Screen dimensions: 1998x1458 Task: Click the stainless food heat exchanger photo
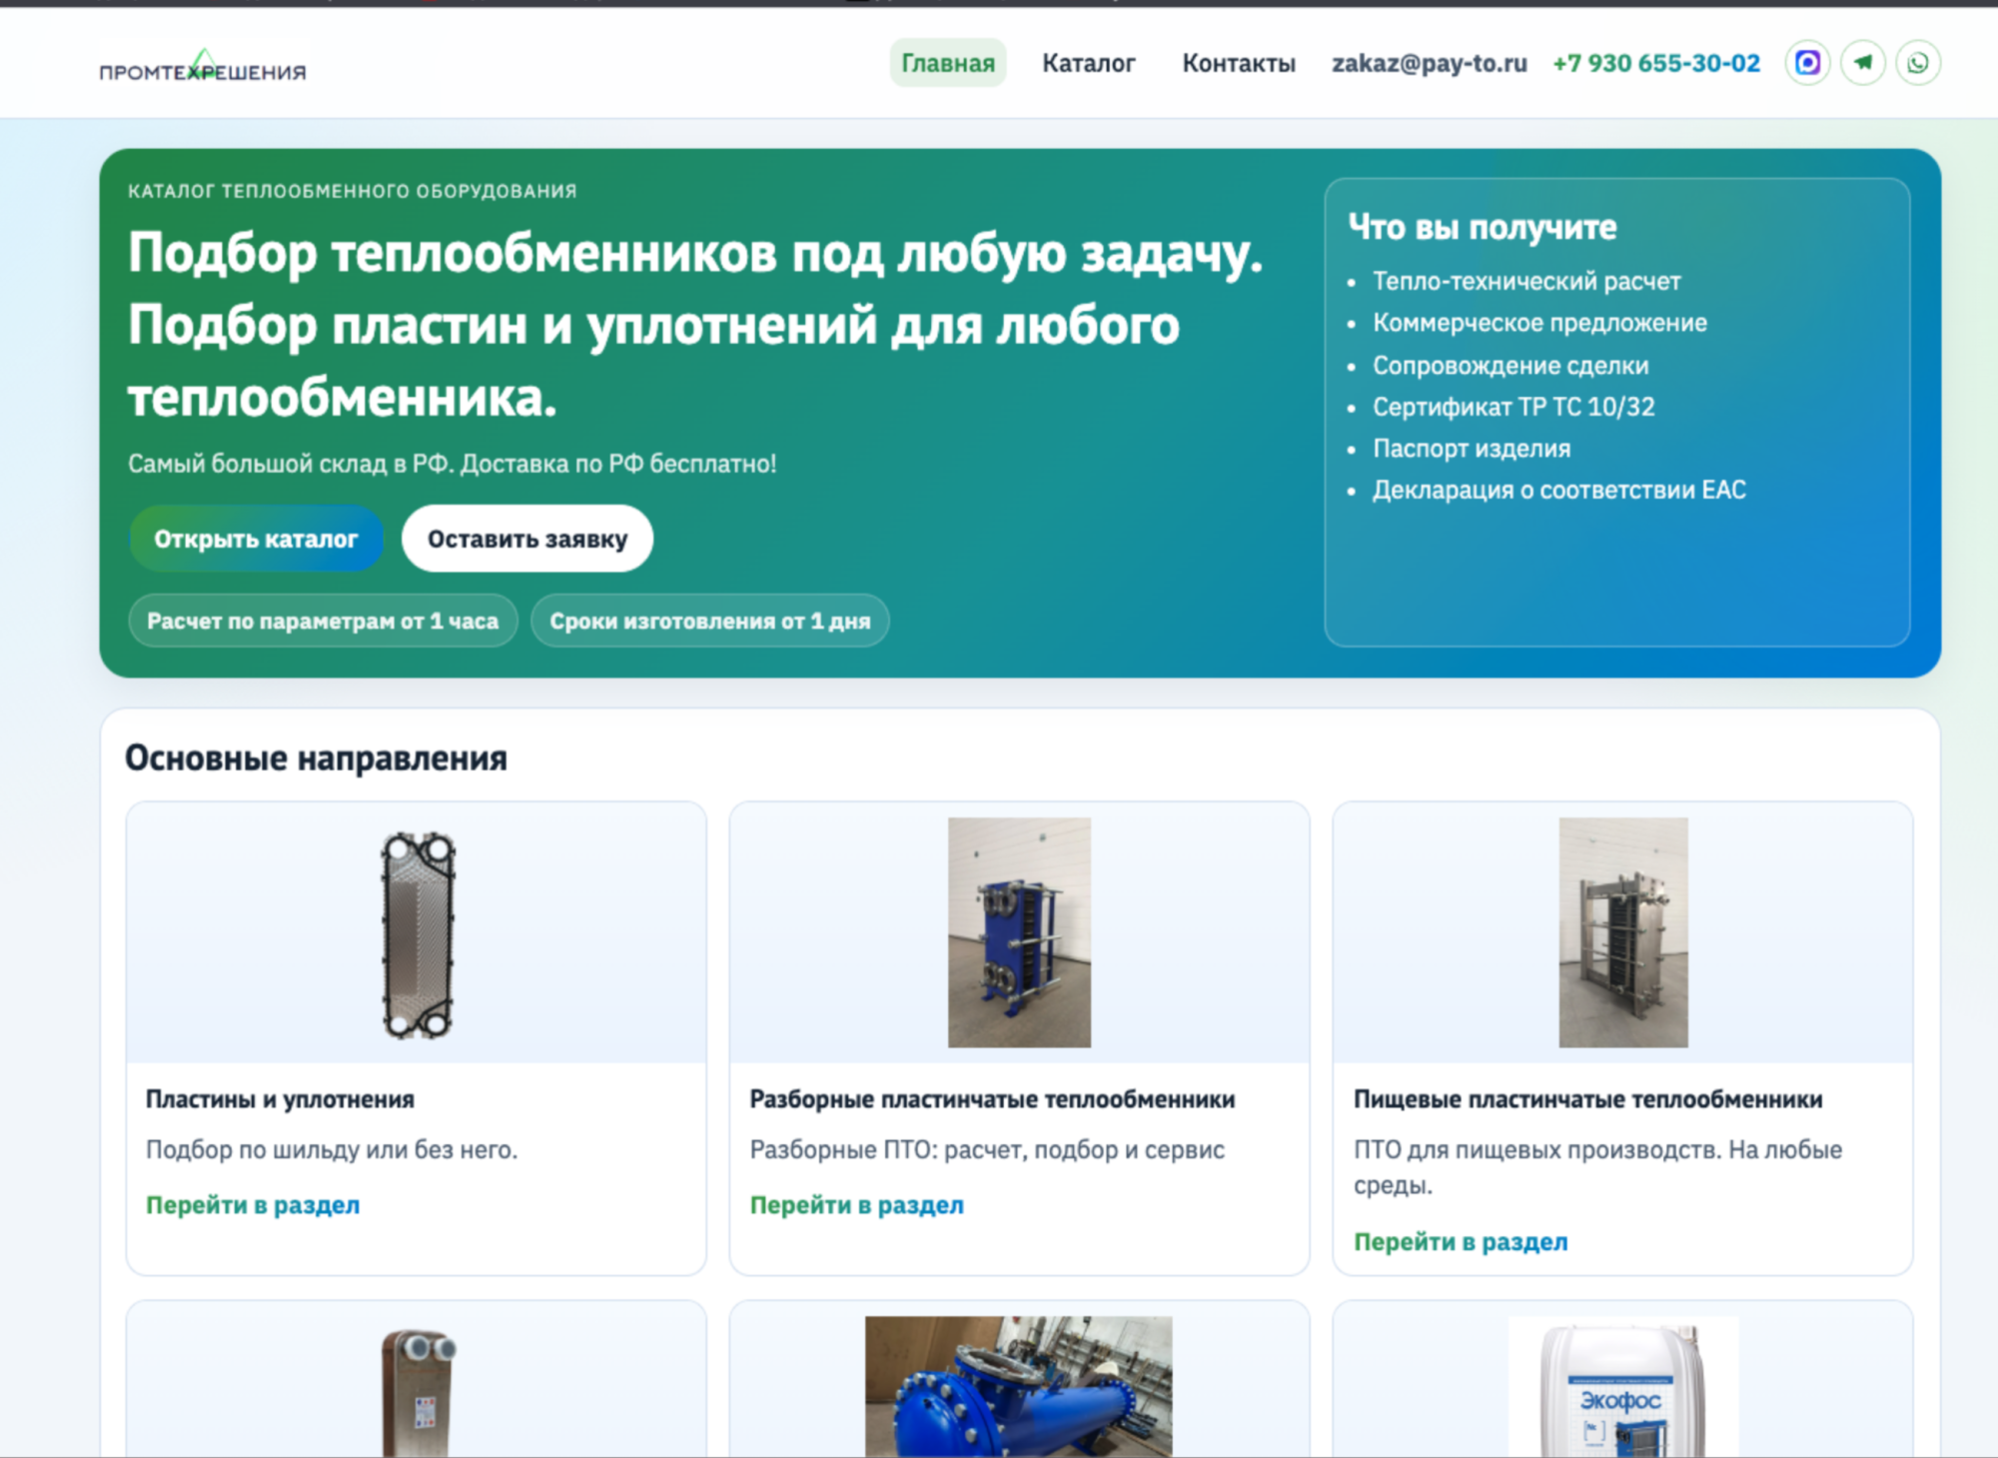tap(1622, 932)
